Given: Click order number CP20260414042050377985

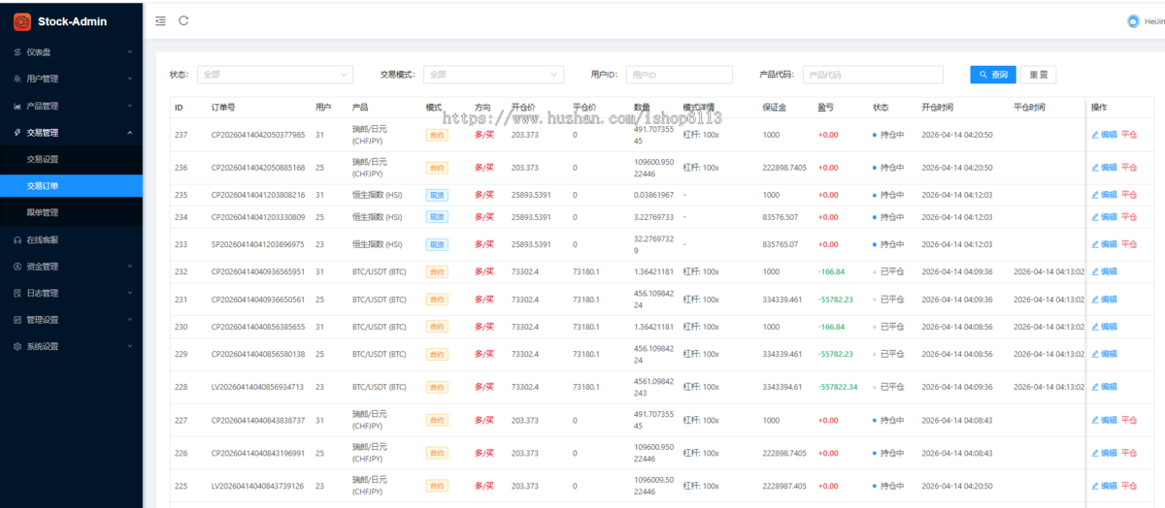Looking at the screenshot, I should [258, 135].
